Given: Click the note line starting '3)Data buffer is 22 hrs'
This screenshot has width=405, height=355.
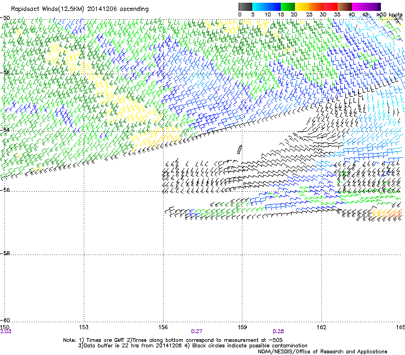Looking at the screenshot, I should 193,346.
